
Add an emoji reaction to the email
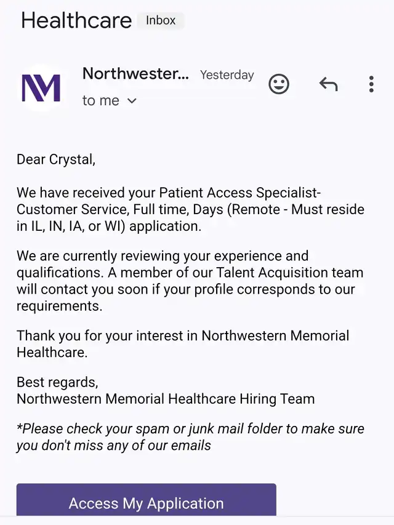[x=279, y=84]
